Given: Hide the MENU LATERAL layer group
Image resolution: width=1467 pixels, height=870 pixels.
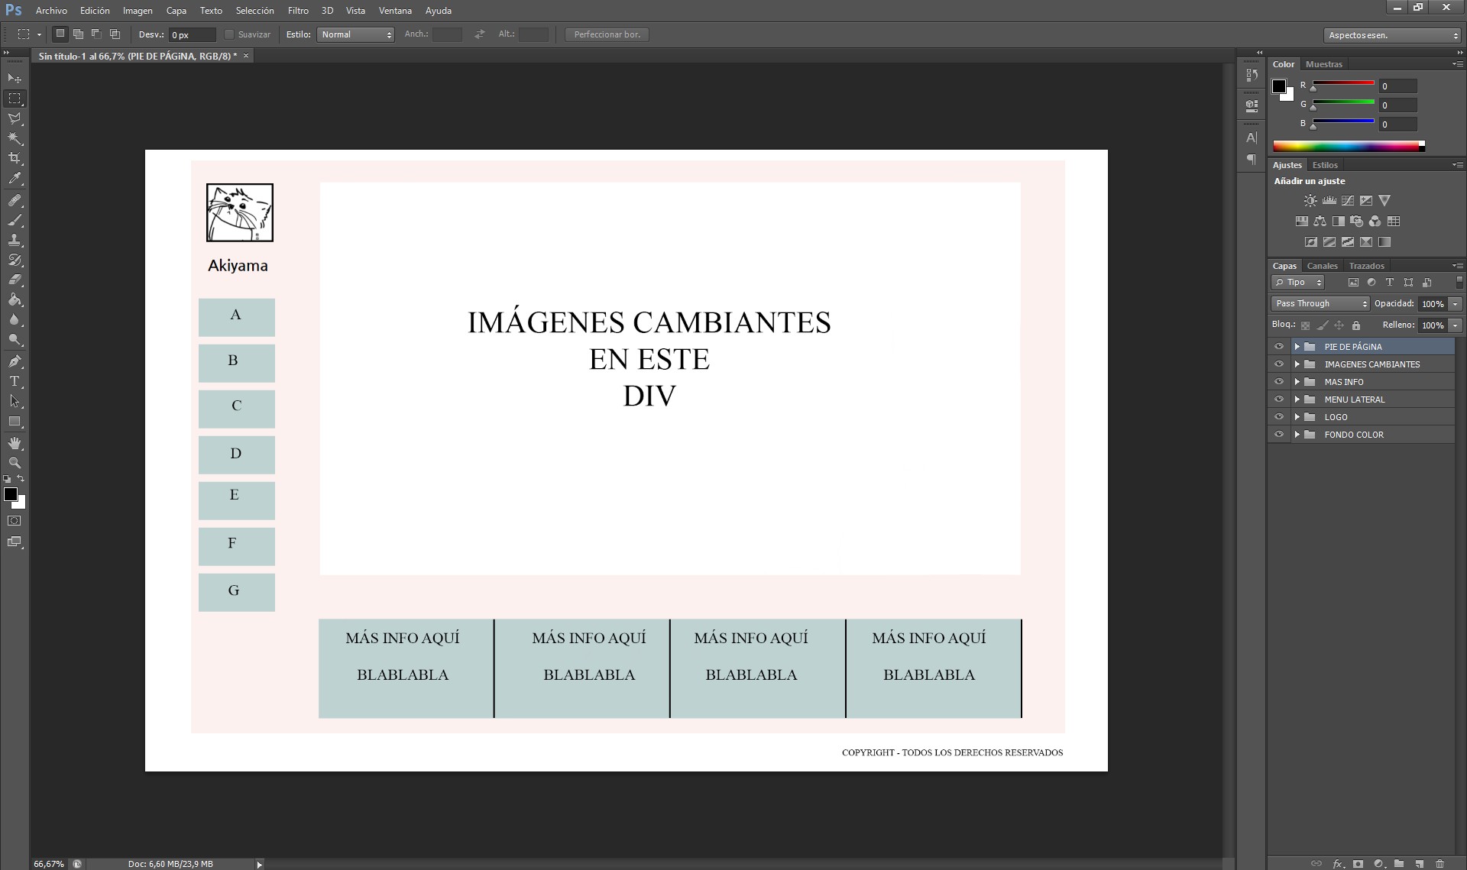Looking at the screenshot, I should tap(1278, 399).
